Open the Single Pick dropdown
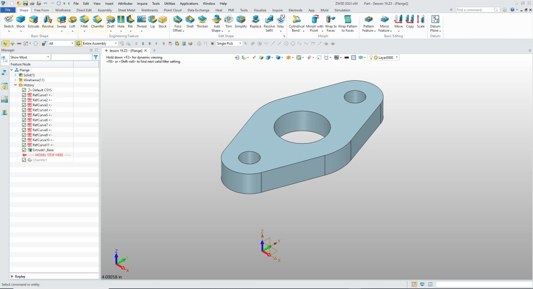This screenshot has width=533, height=289. tap(241, 44)
